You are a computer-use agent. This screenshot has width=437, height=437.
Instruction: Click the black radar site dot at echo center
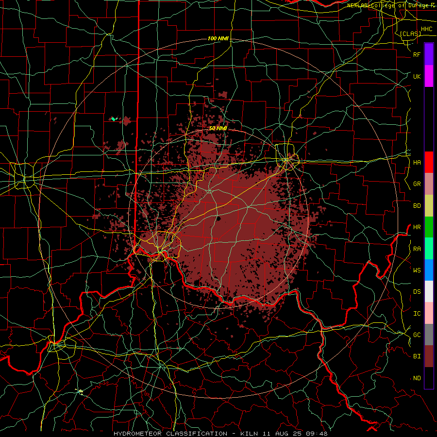[x=218, y=219]
